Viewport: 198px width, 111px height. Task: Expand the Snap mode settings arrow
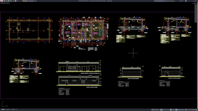[159, 110]
